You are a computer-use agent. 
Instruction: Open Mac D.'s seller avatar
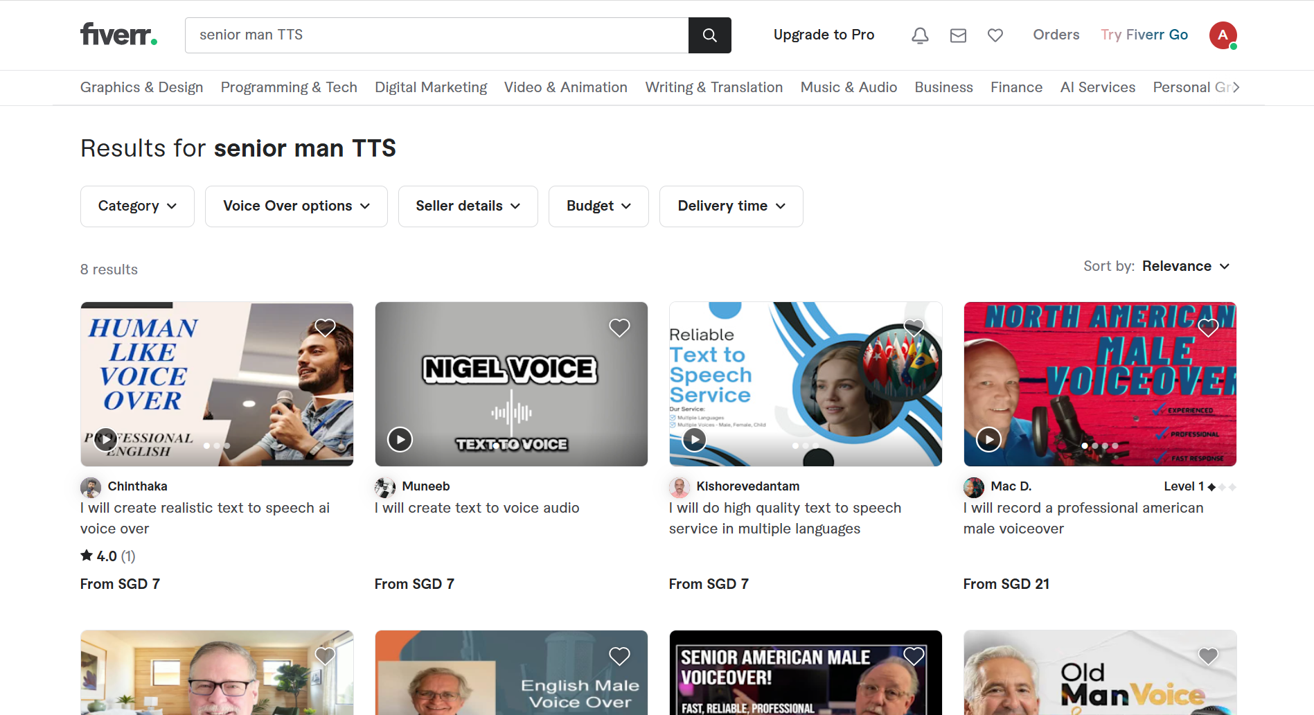[x=974, y=487]
